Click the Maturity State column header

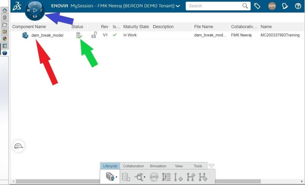click(136, 27)
